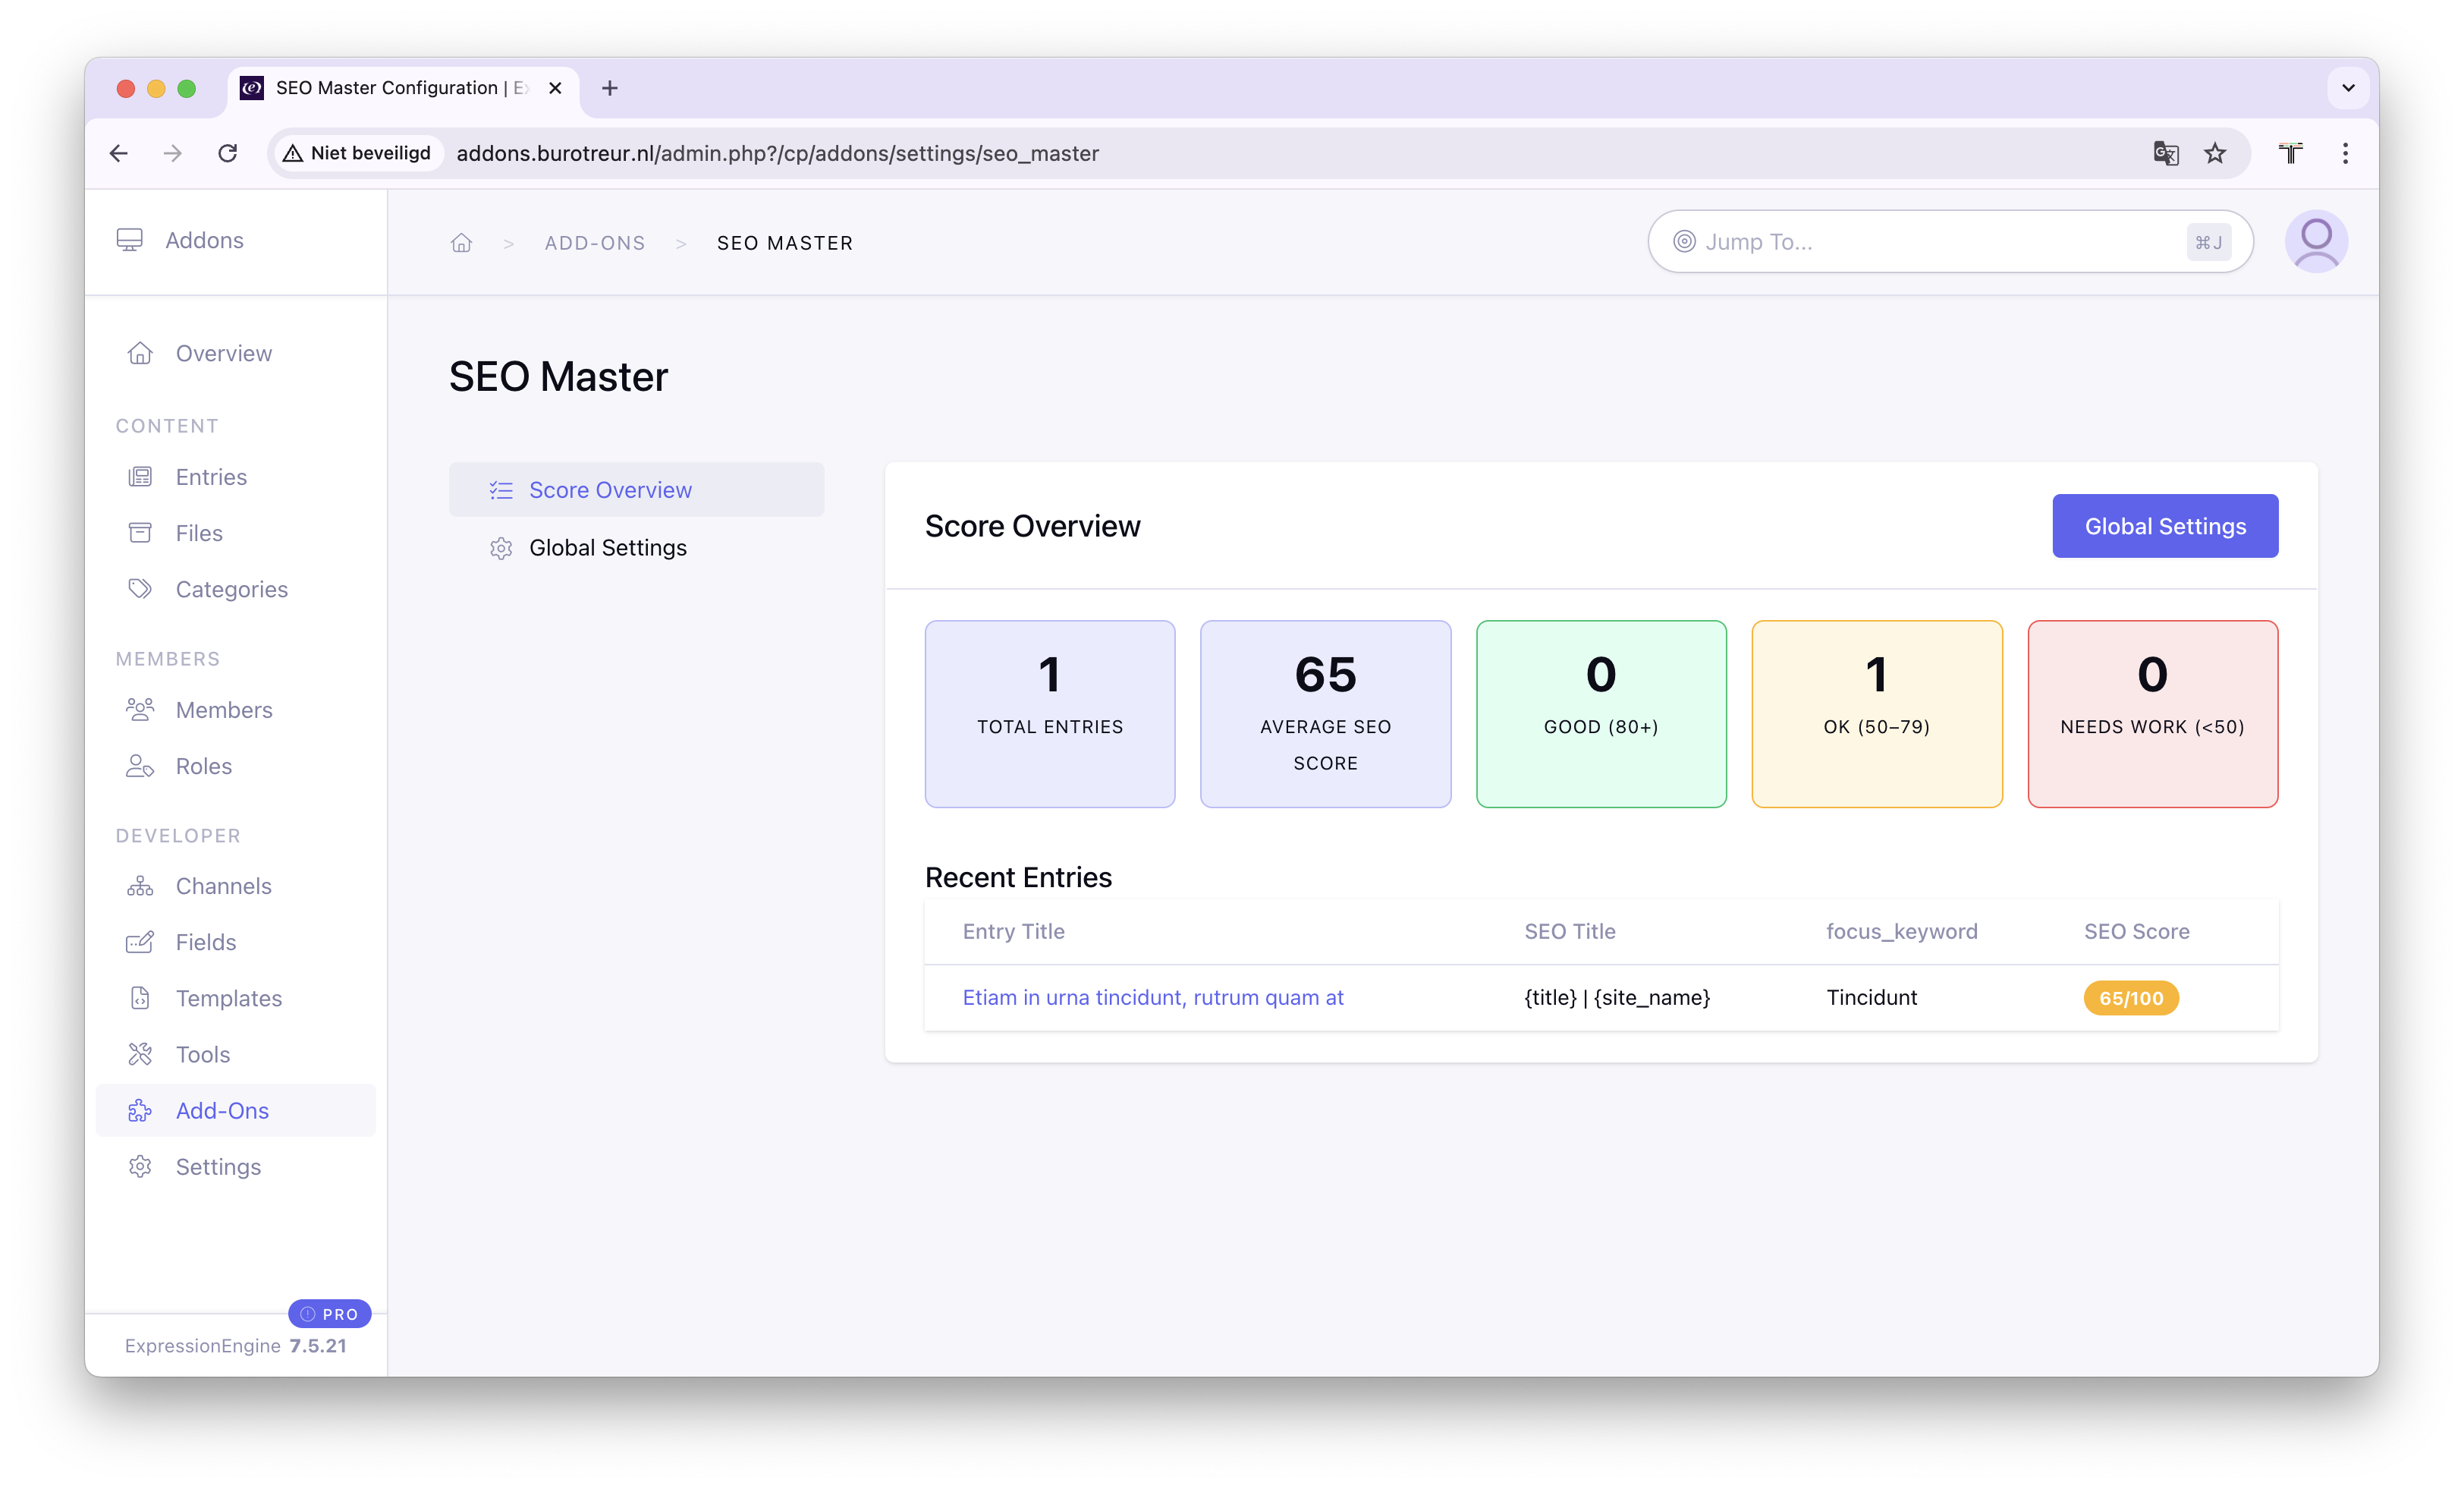Open the Global Settings tab
The image size is (2464, 1489).
pos(607,547)
